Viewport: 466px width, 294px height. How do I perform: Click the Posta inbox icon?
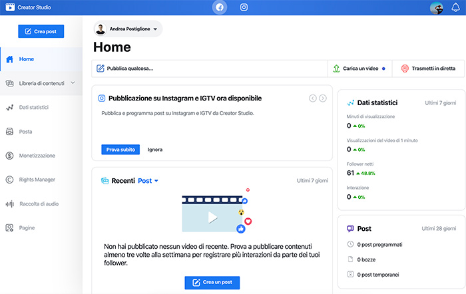point(9,132)
